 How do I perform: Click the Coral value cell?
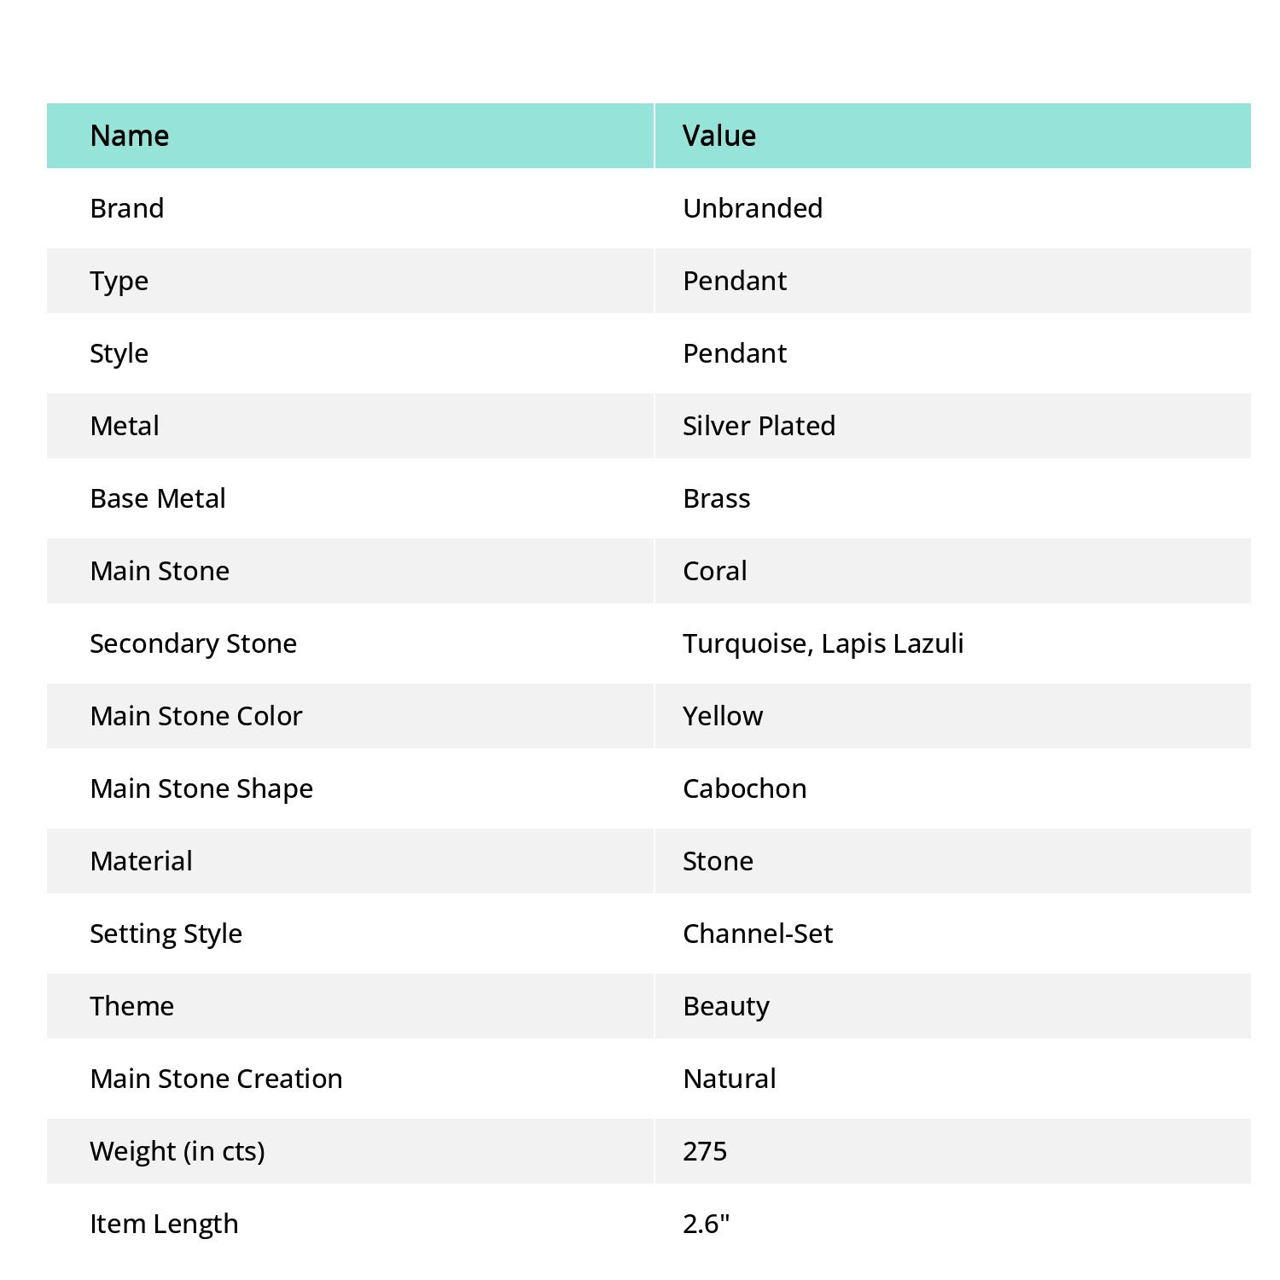pos(715,571)
